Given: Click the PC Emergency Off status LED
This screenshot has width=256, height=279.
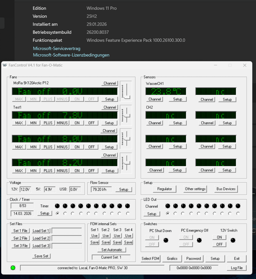Looking at the screenshot, I should coord(199,240).
